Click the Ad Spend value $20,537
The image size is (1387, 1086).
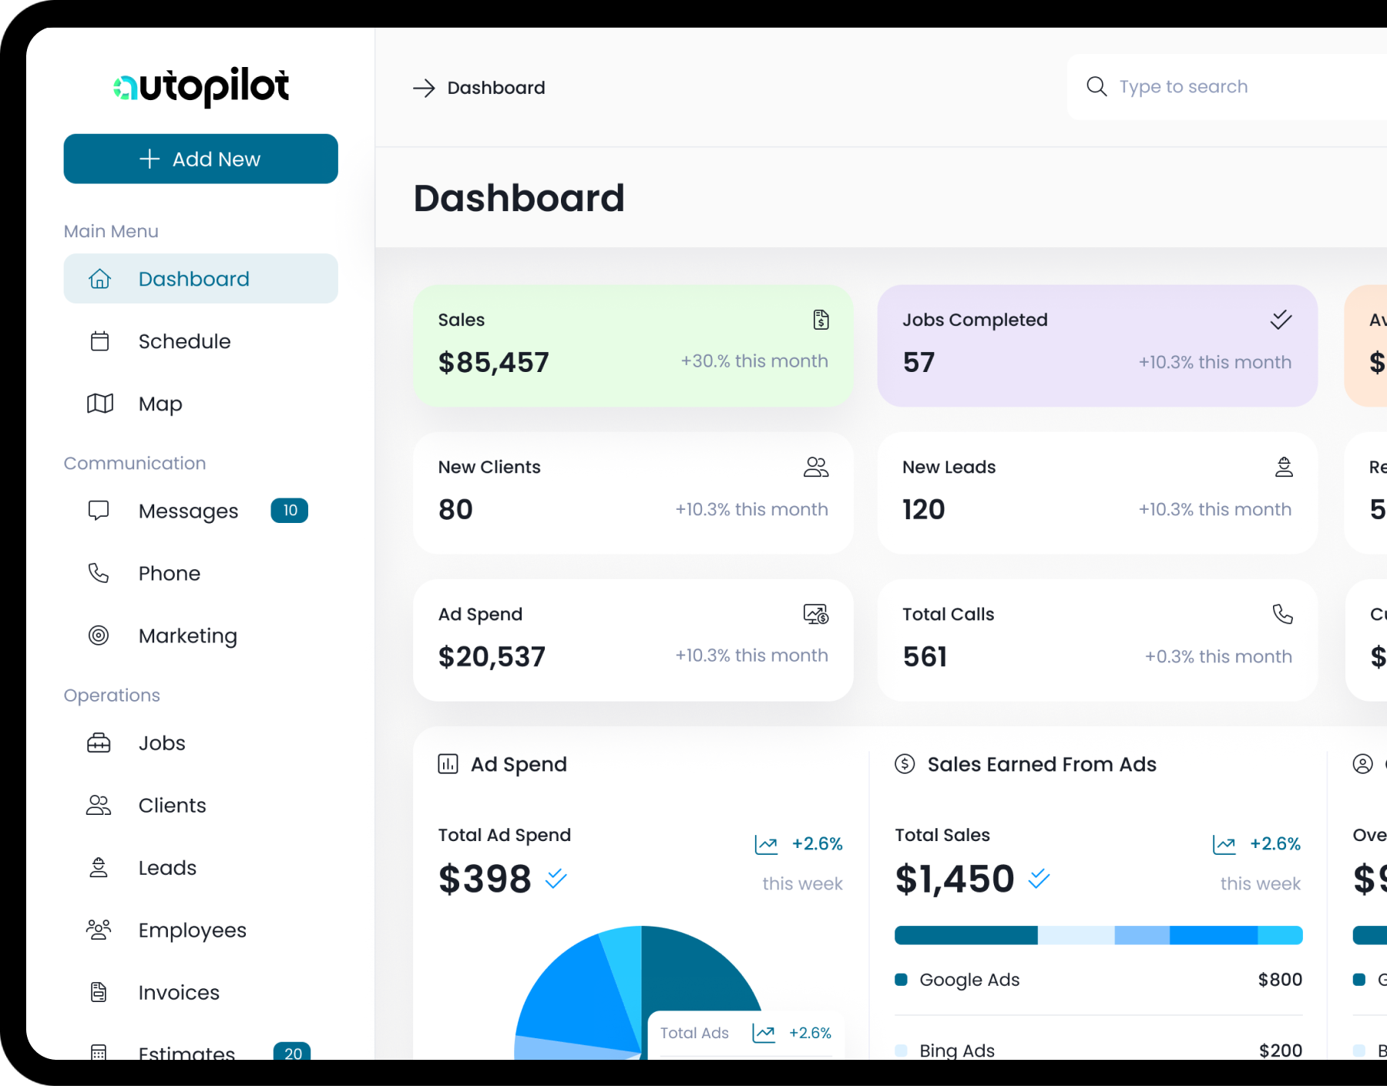492,656
